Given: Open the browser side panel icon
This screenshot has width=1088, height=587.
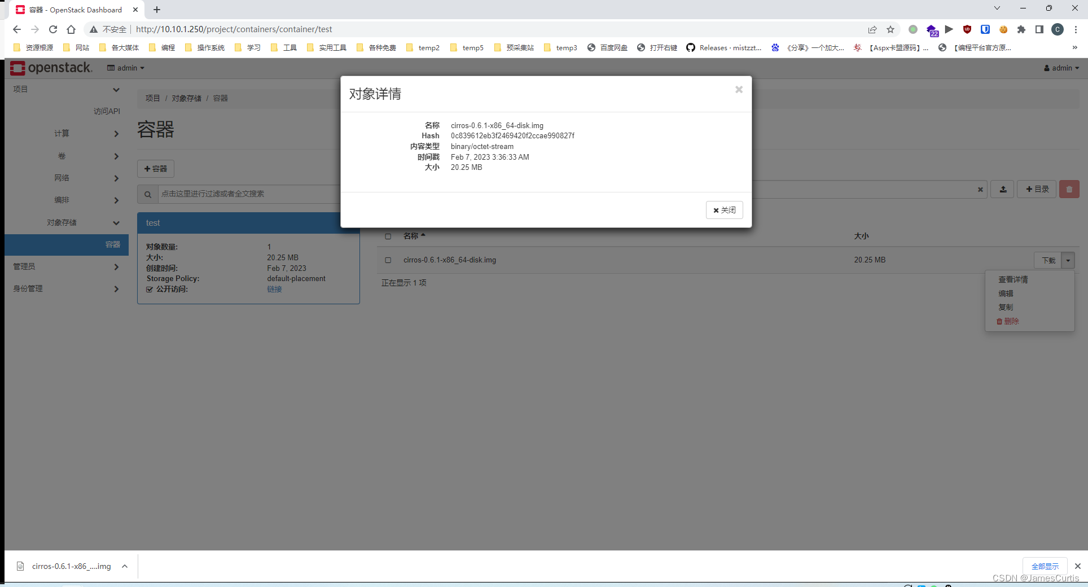Looking at the screenshot, I should [1039, 29].
